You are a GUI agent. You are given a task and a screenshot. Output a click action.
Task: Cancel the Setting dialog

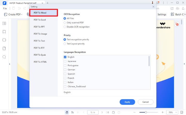click(145, 102)
